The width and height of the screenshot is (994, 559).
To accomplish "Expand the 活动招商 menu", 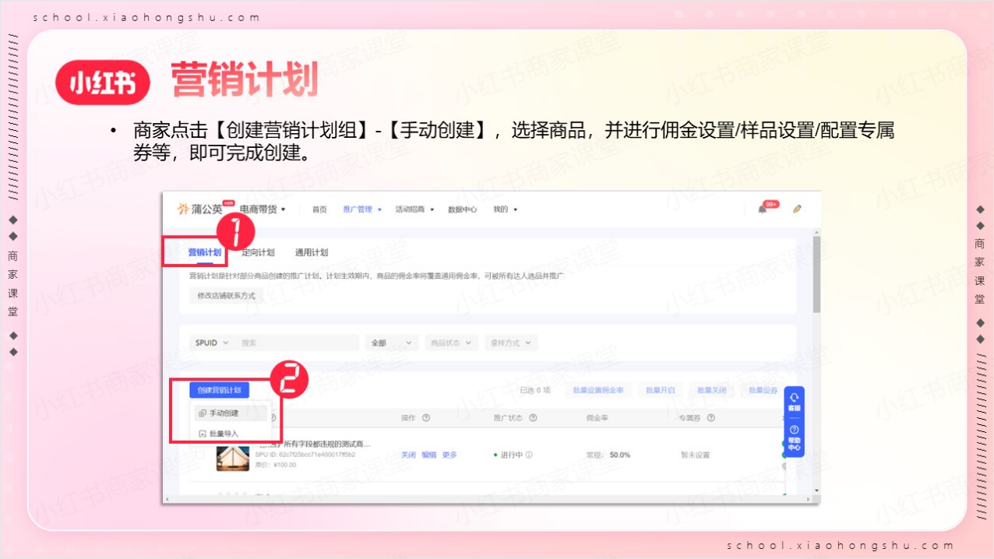I will coord(413,209).
